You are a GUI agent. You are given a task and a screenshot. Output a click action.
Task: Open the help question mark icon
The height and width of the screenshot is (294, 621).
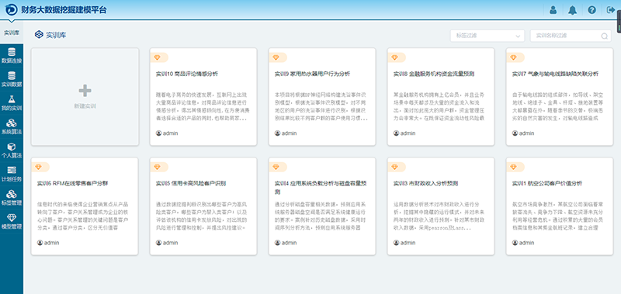[592, 10]
